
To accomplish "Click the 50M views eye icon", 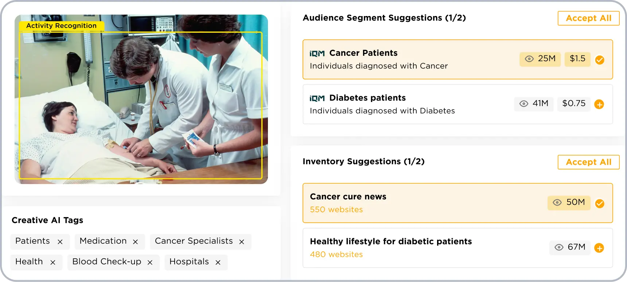I will click(x=557, y=203).
